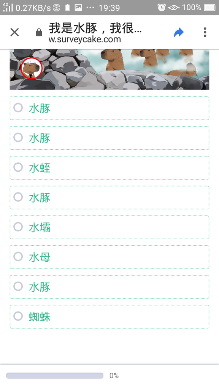Choose the 水豚 option directly above 蜘蛛
Viewport: 219px width, 389px height.
coord(109,287)
